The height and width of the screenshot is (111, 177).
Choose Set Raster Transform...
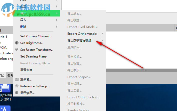pos(37,50)
